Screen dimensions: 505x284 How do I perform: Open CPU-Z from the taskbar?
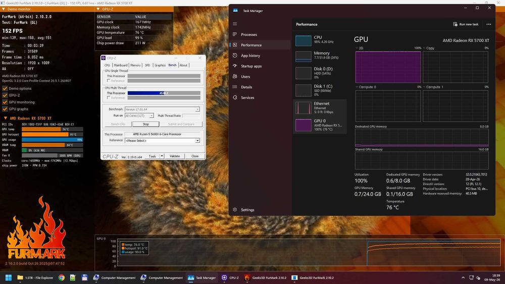pyautogui.click(x=230, y=277)
